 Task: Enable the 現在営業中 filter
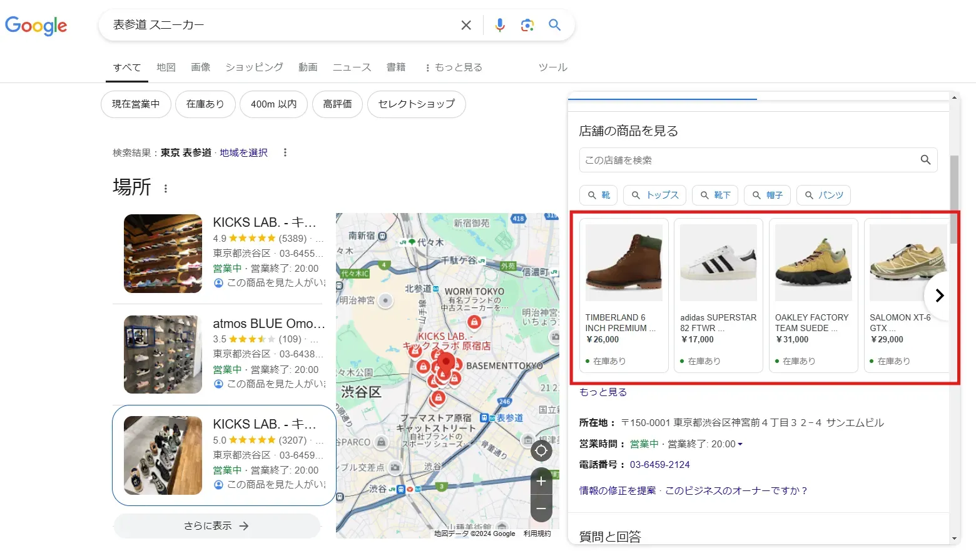click(135, 104)
